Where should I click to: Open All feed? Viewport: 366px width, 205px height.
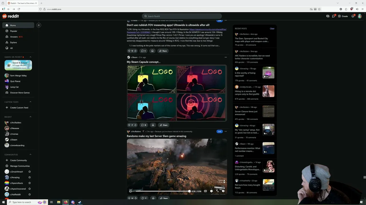click(x=18, y=48)
